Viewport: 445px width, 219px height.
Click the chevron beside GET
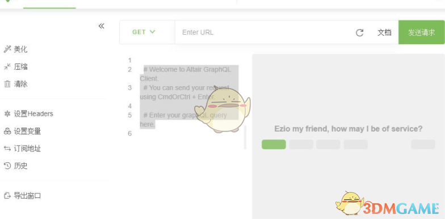tap(152, 32)
